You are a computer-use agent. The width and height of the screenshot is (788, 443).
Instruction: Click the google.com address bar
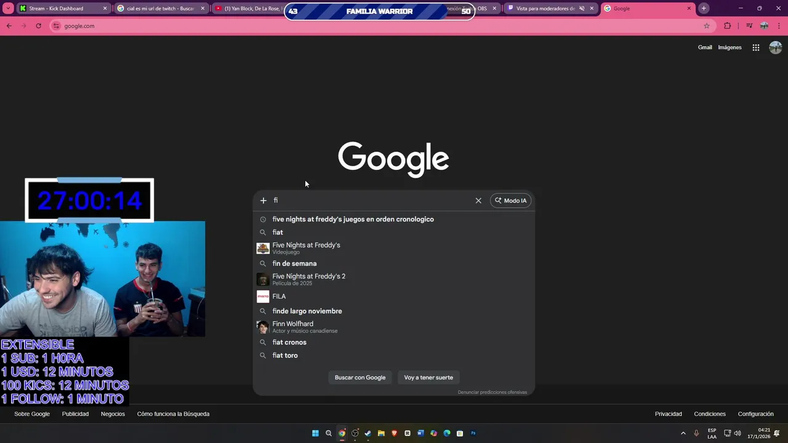(382, 26)
